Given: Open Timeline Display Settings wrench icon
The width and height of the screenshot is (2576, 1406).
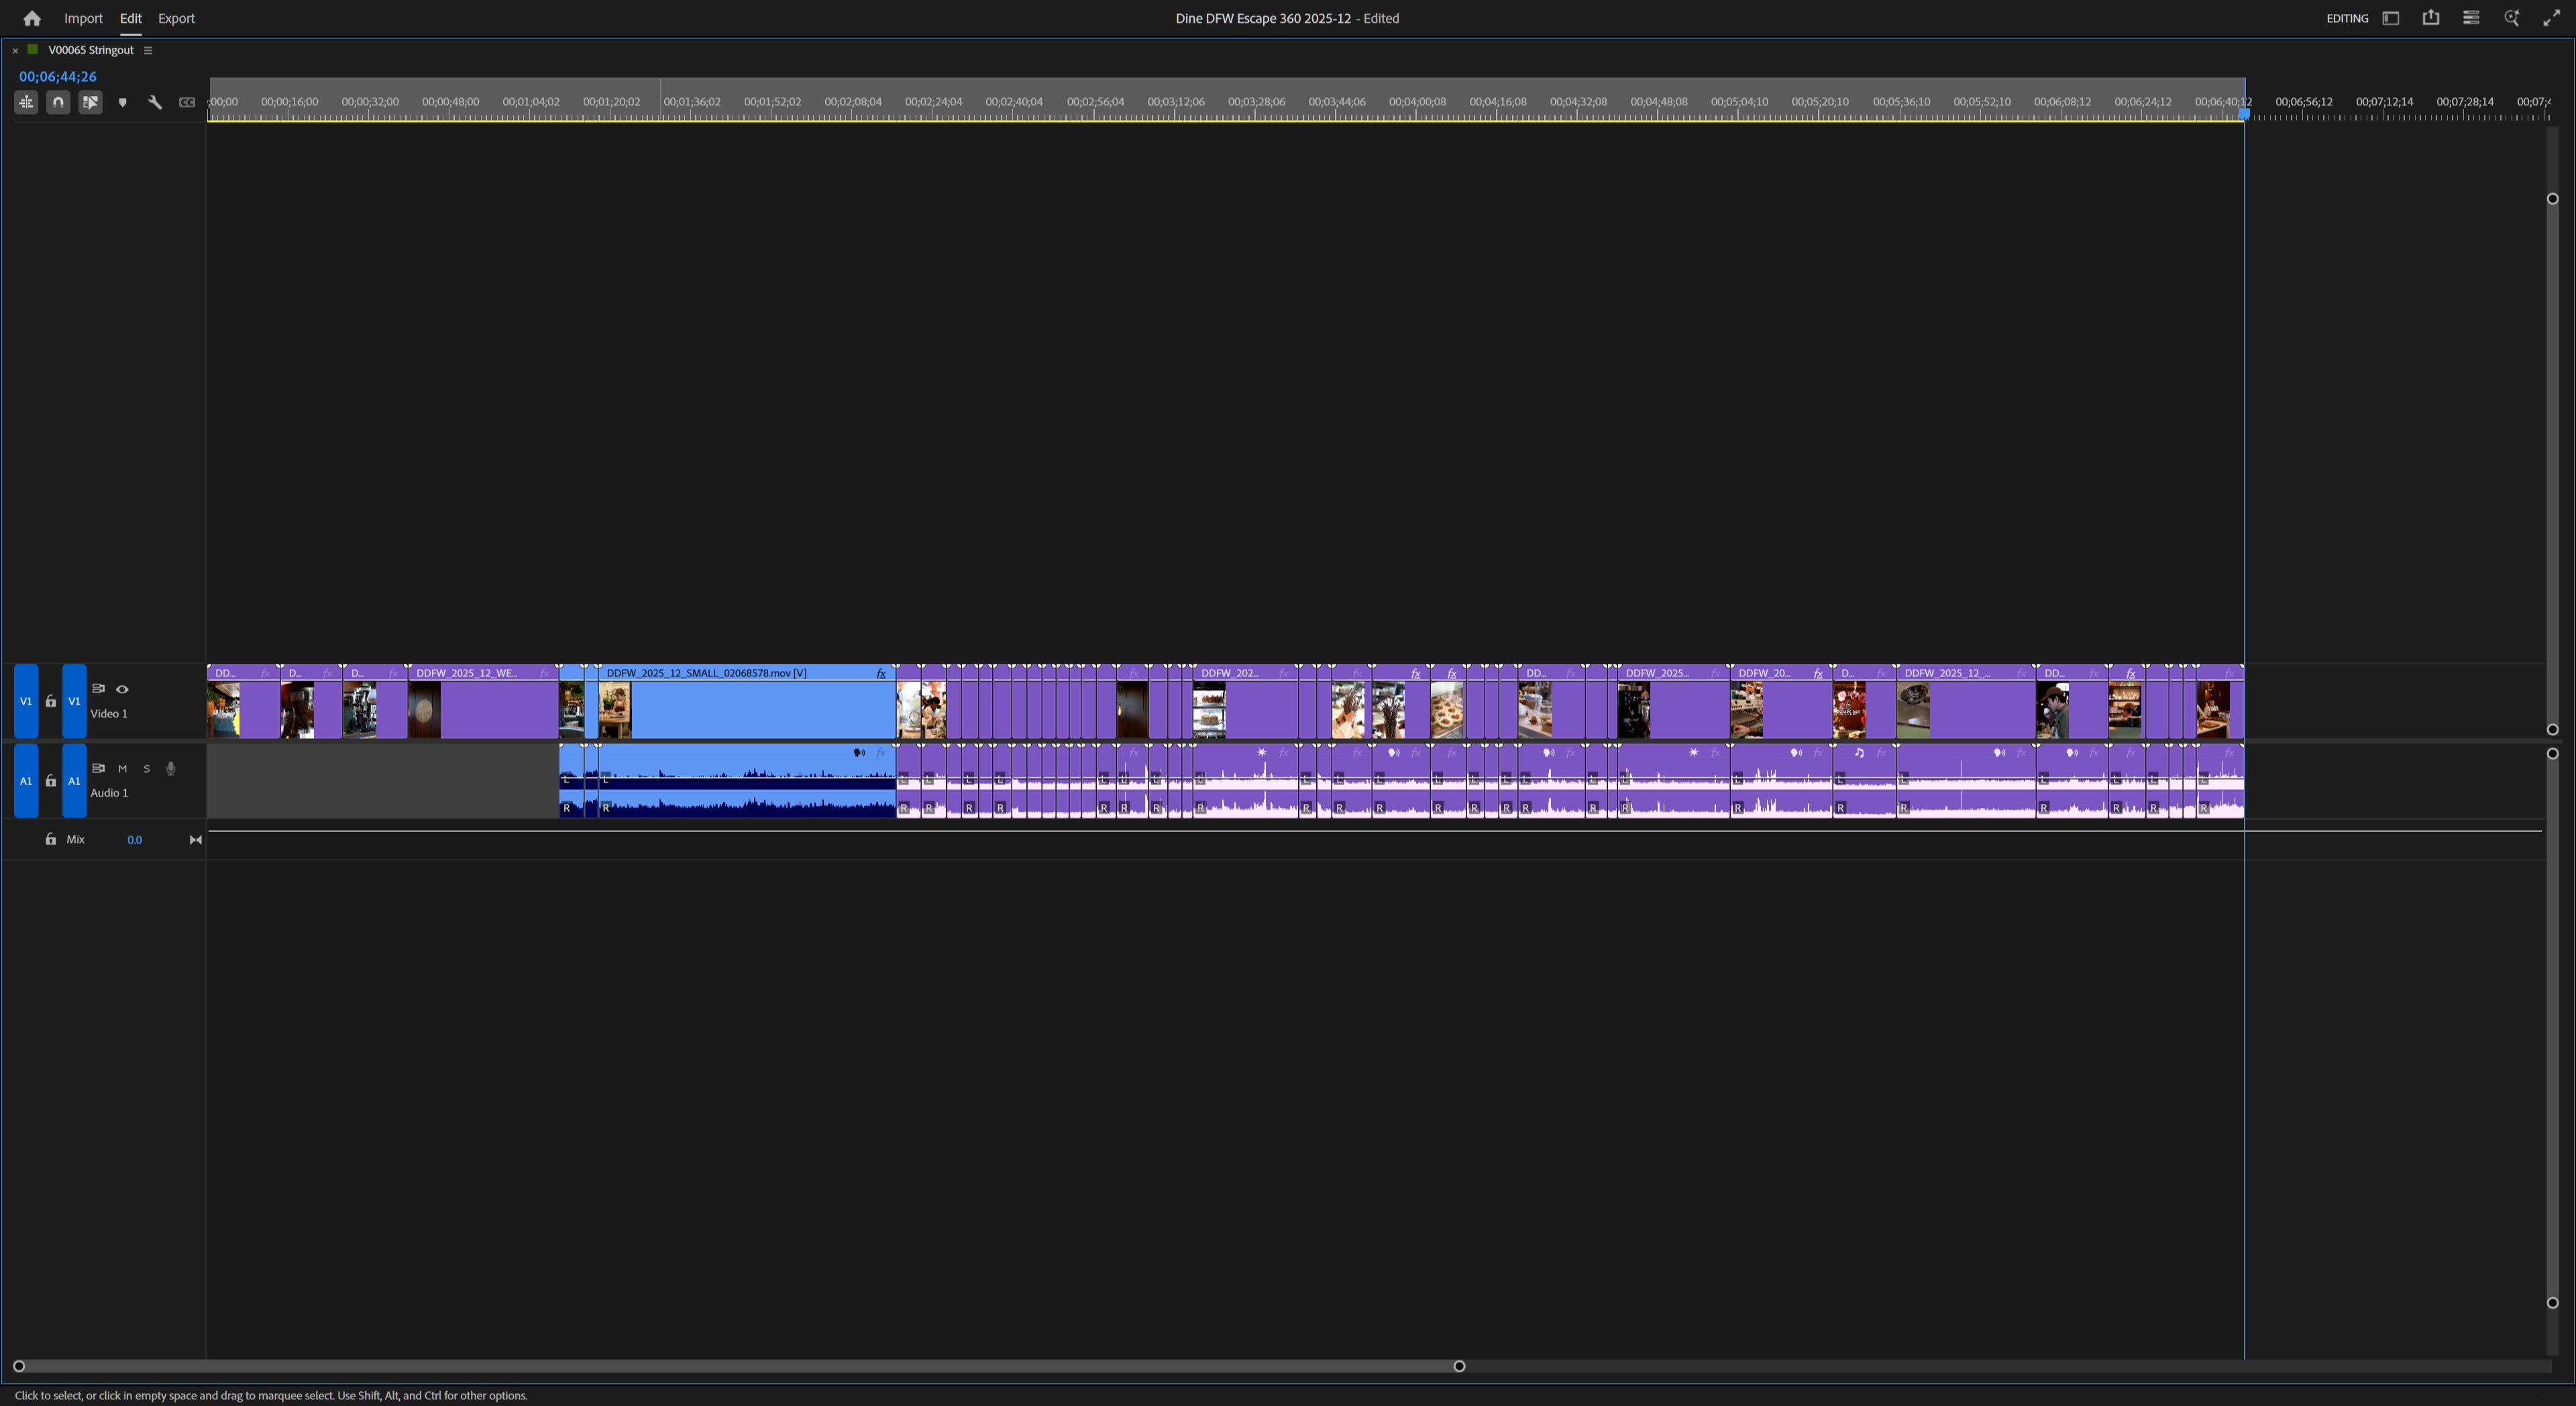Looking at the screenshot, I should pos(155,101).
